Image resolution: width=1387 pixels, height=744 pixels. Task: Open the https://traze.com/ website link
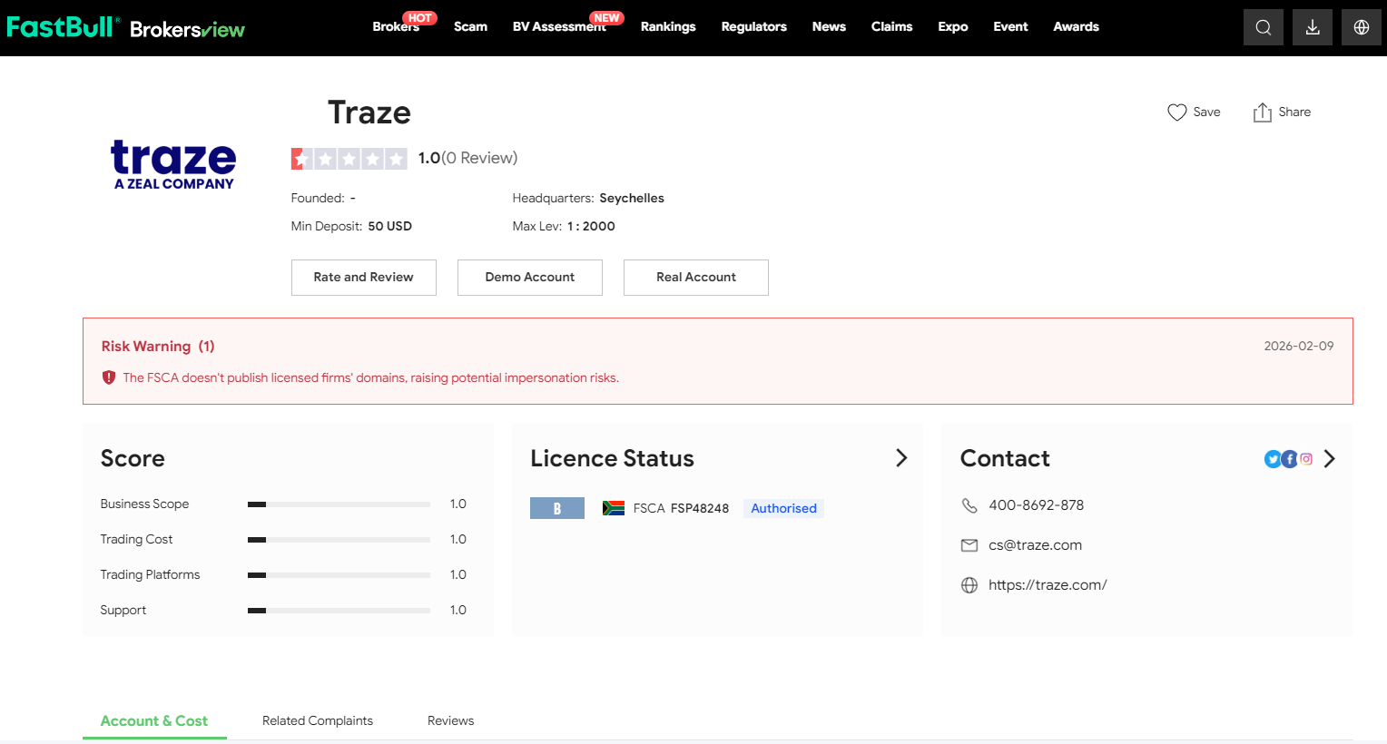click(1048, 585)
